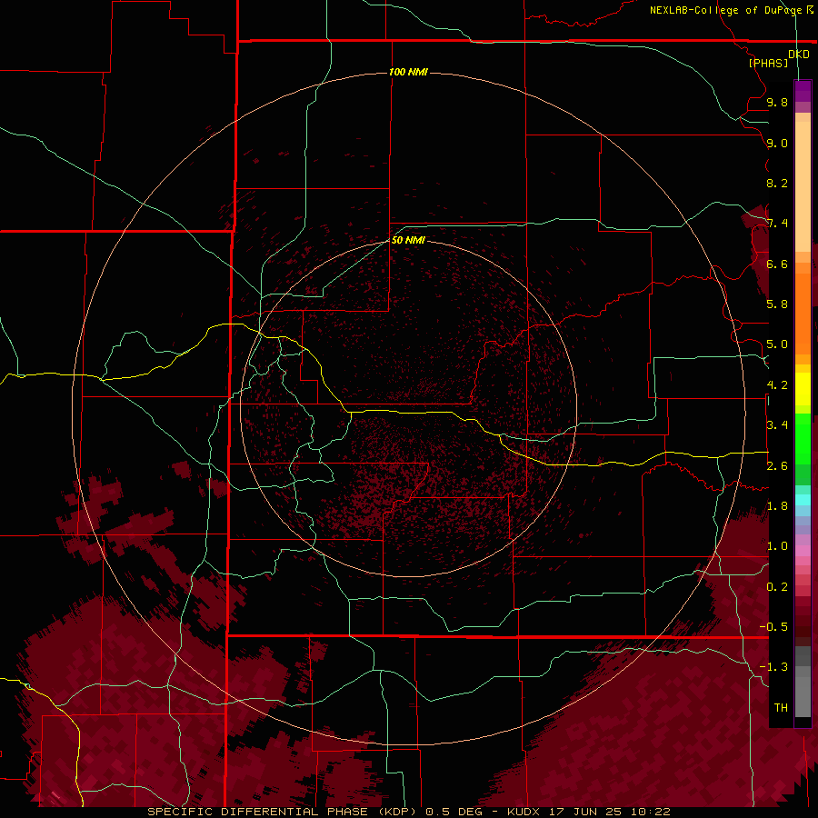
Task: Click the SPECIFIC DIFFERENTIAL PHASE (KDP) product title
Action: (x=282, y=812)
